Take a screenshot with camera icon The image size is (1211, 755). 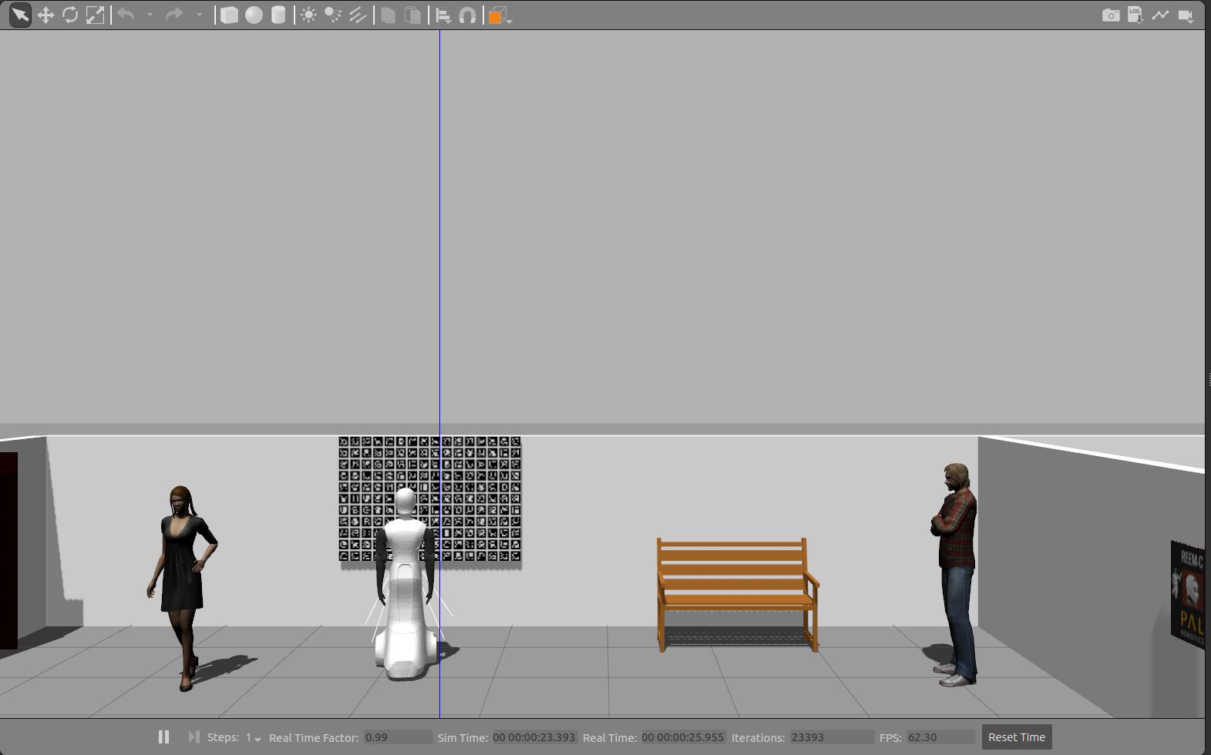pos(1110,15)
